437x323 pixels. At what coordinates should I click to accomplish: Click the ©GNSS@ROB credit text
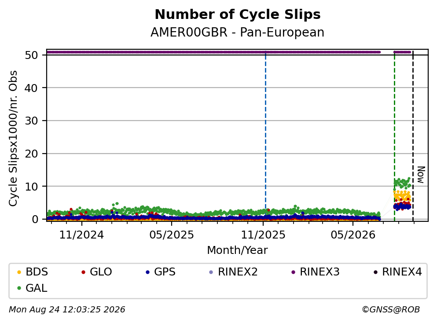coord(391,310)
